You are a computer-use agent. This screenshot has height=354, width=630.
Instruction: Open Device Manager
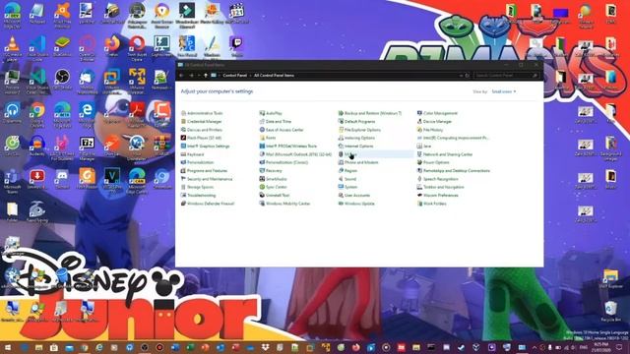(x=434, y=121)
